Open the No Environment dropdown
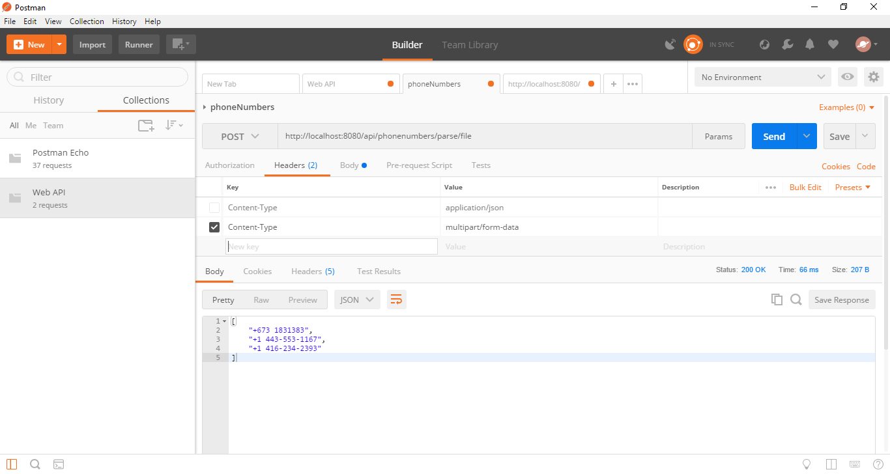The height and width of the screenshot is (474, 890). click(763, 77)
